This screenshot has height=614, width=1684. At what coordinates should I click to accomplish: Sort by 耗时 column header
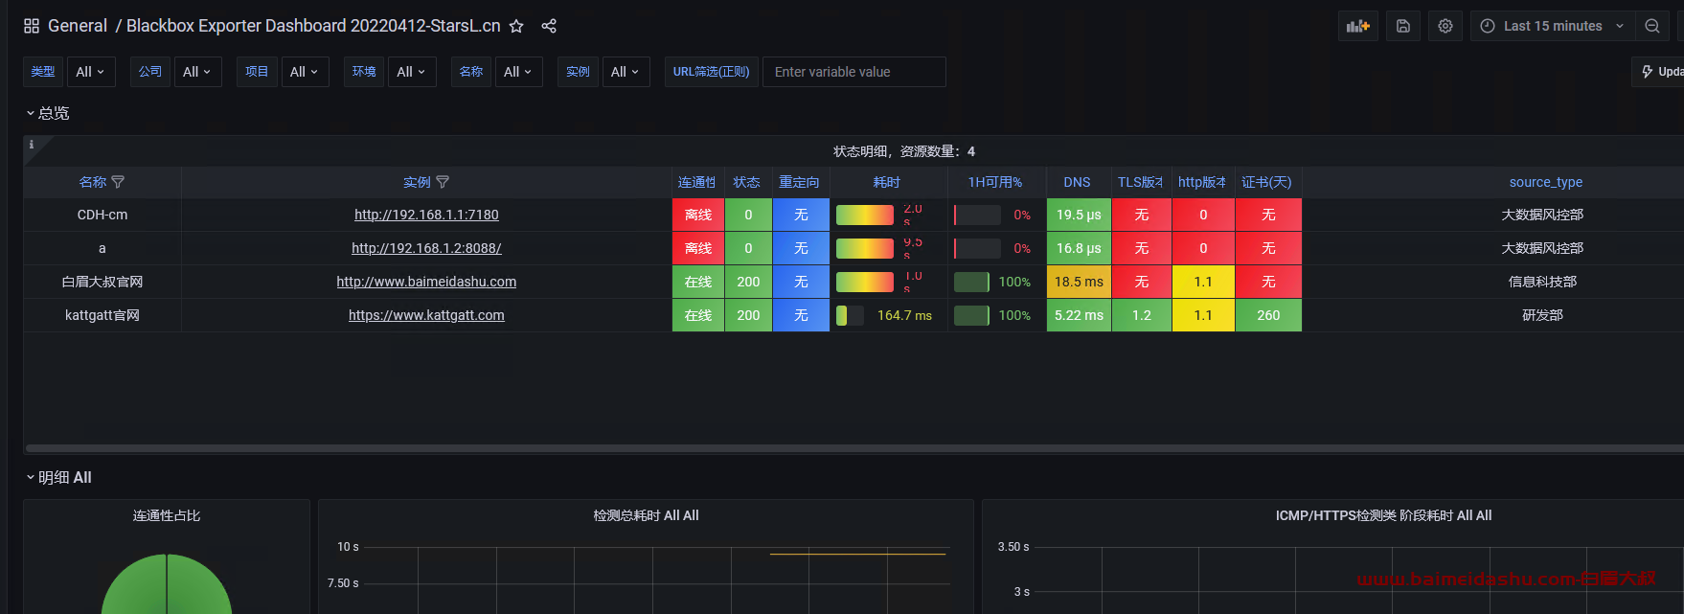coord(887,182)
